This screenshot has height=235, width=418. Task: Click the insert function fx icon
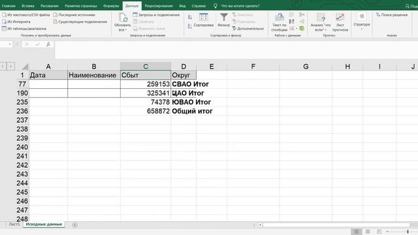[48, 44]
